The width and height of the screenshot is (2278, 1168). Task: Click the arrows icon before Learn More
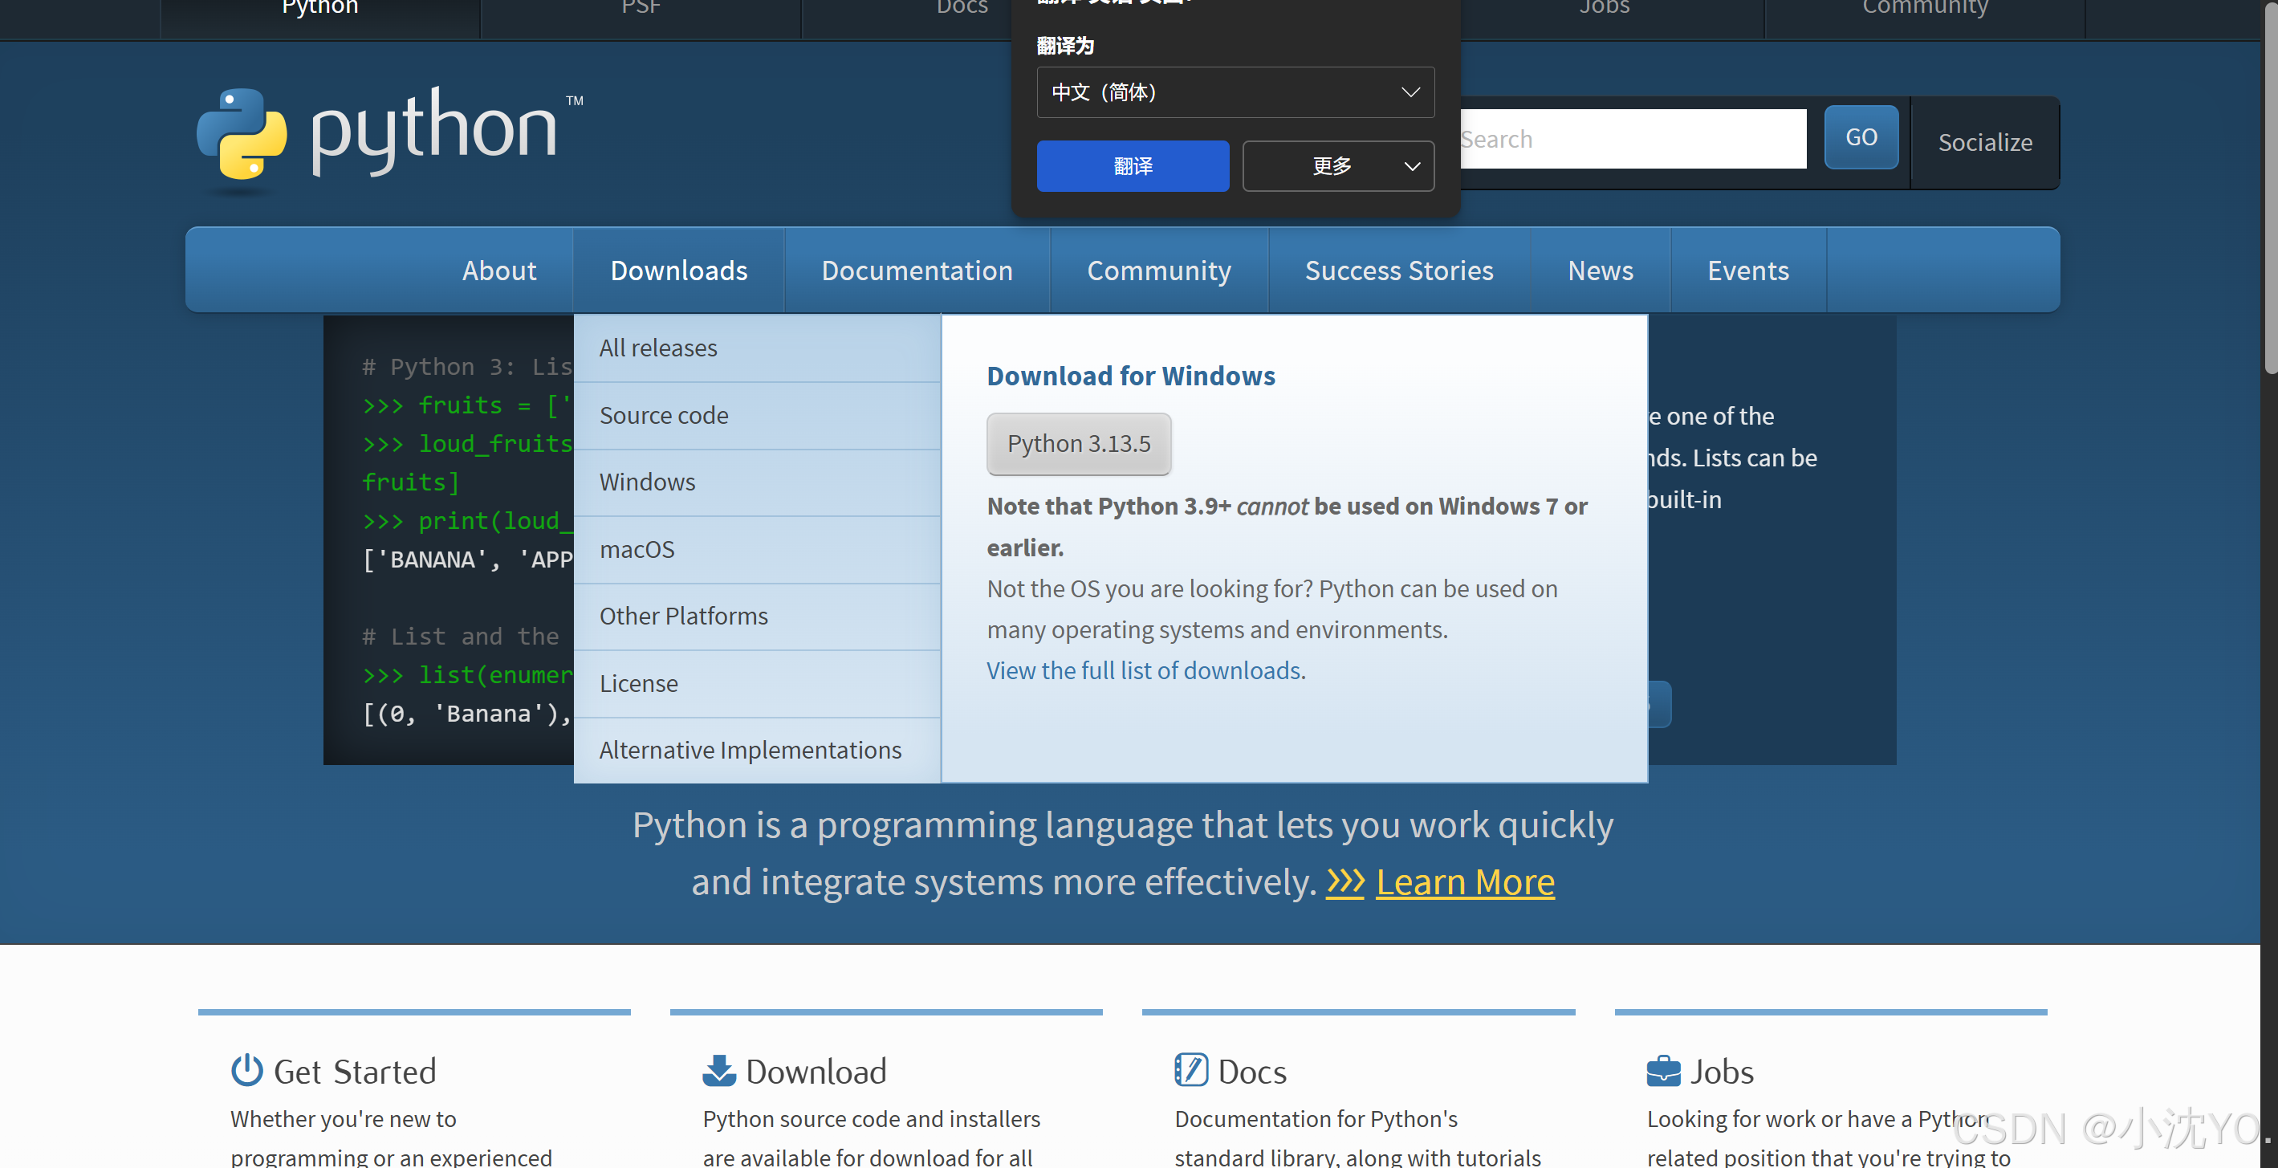click(1345, 881)
